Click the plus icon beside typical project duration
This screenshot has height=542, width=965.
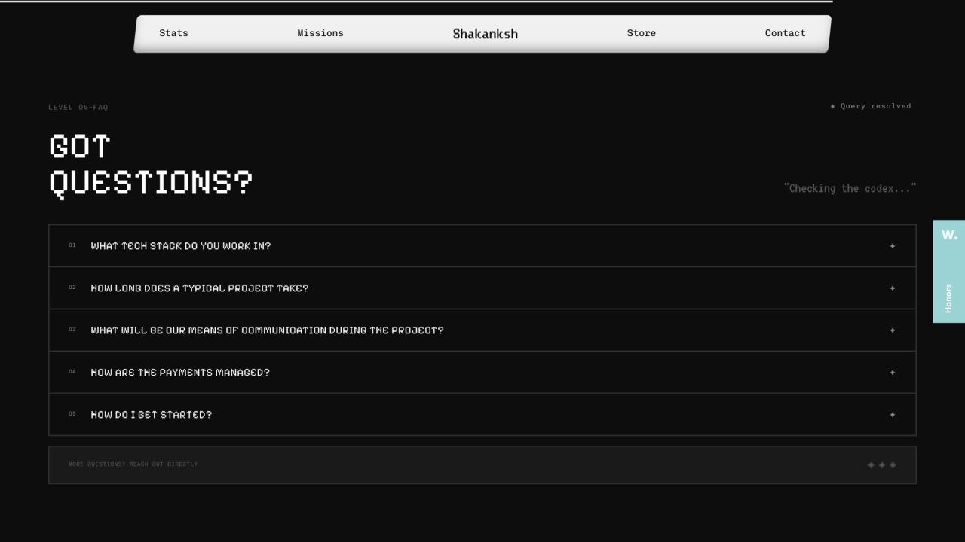892,288
